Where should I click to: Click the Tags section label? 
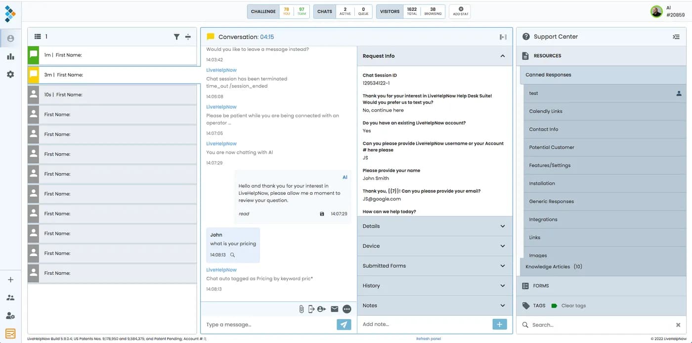(x=539, y=305)
